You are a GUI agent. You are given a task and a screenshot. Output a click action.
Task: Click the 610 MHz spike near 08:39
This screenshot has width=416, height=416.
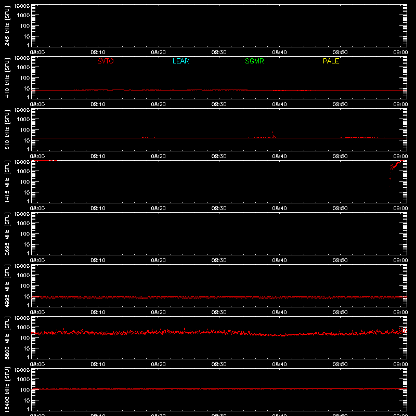coord(273,135)
